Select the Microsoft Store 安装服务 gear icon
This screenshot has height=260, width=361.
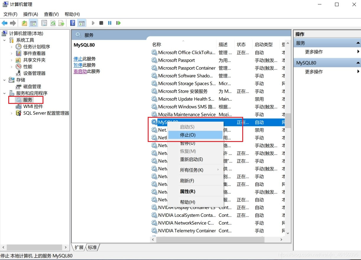pos(154,91)
